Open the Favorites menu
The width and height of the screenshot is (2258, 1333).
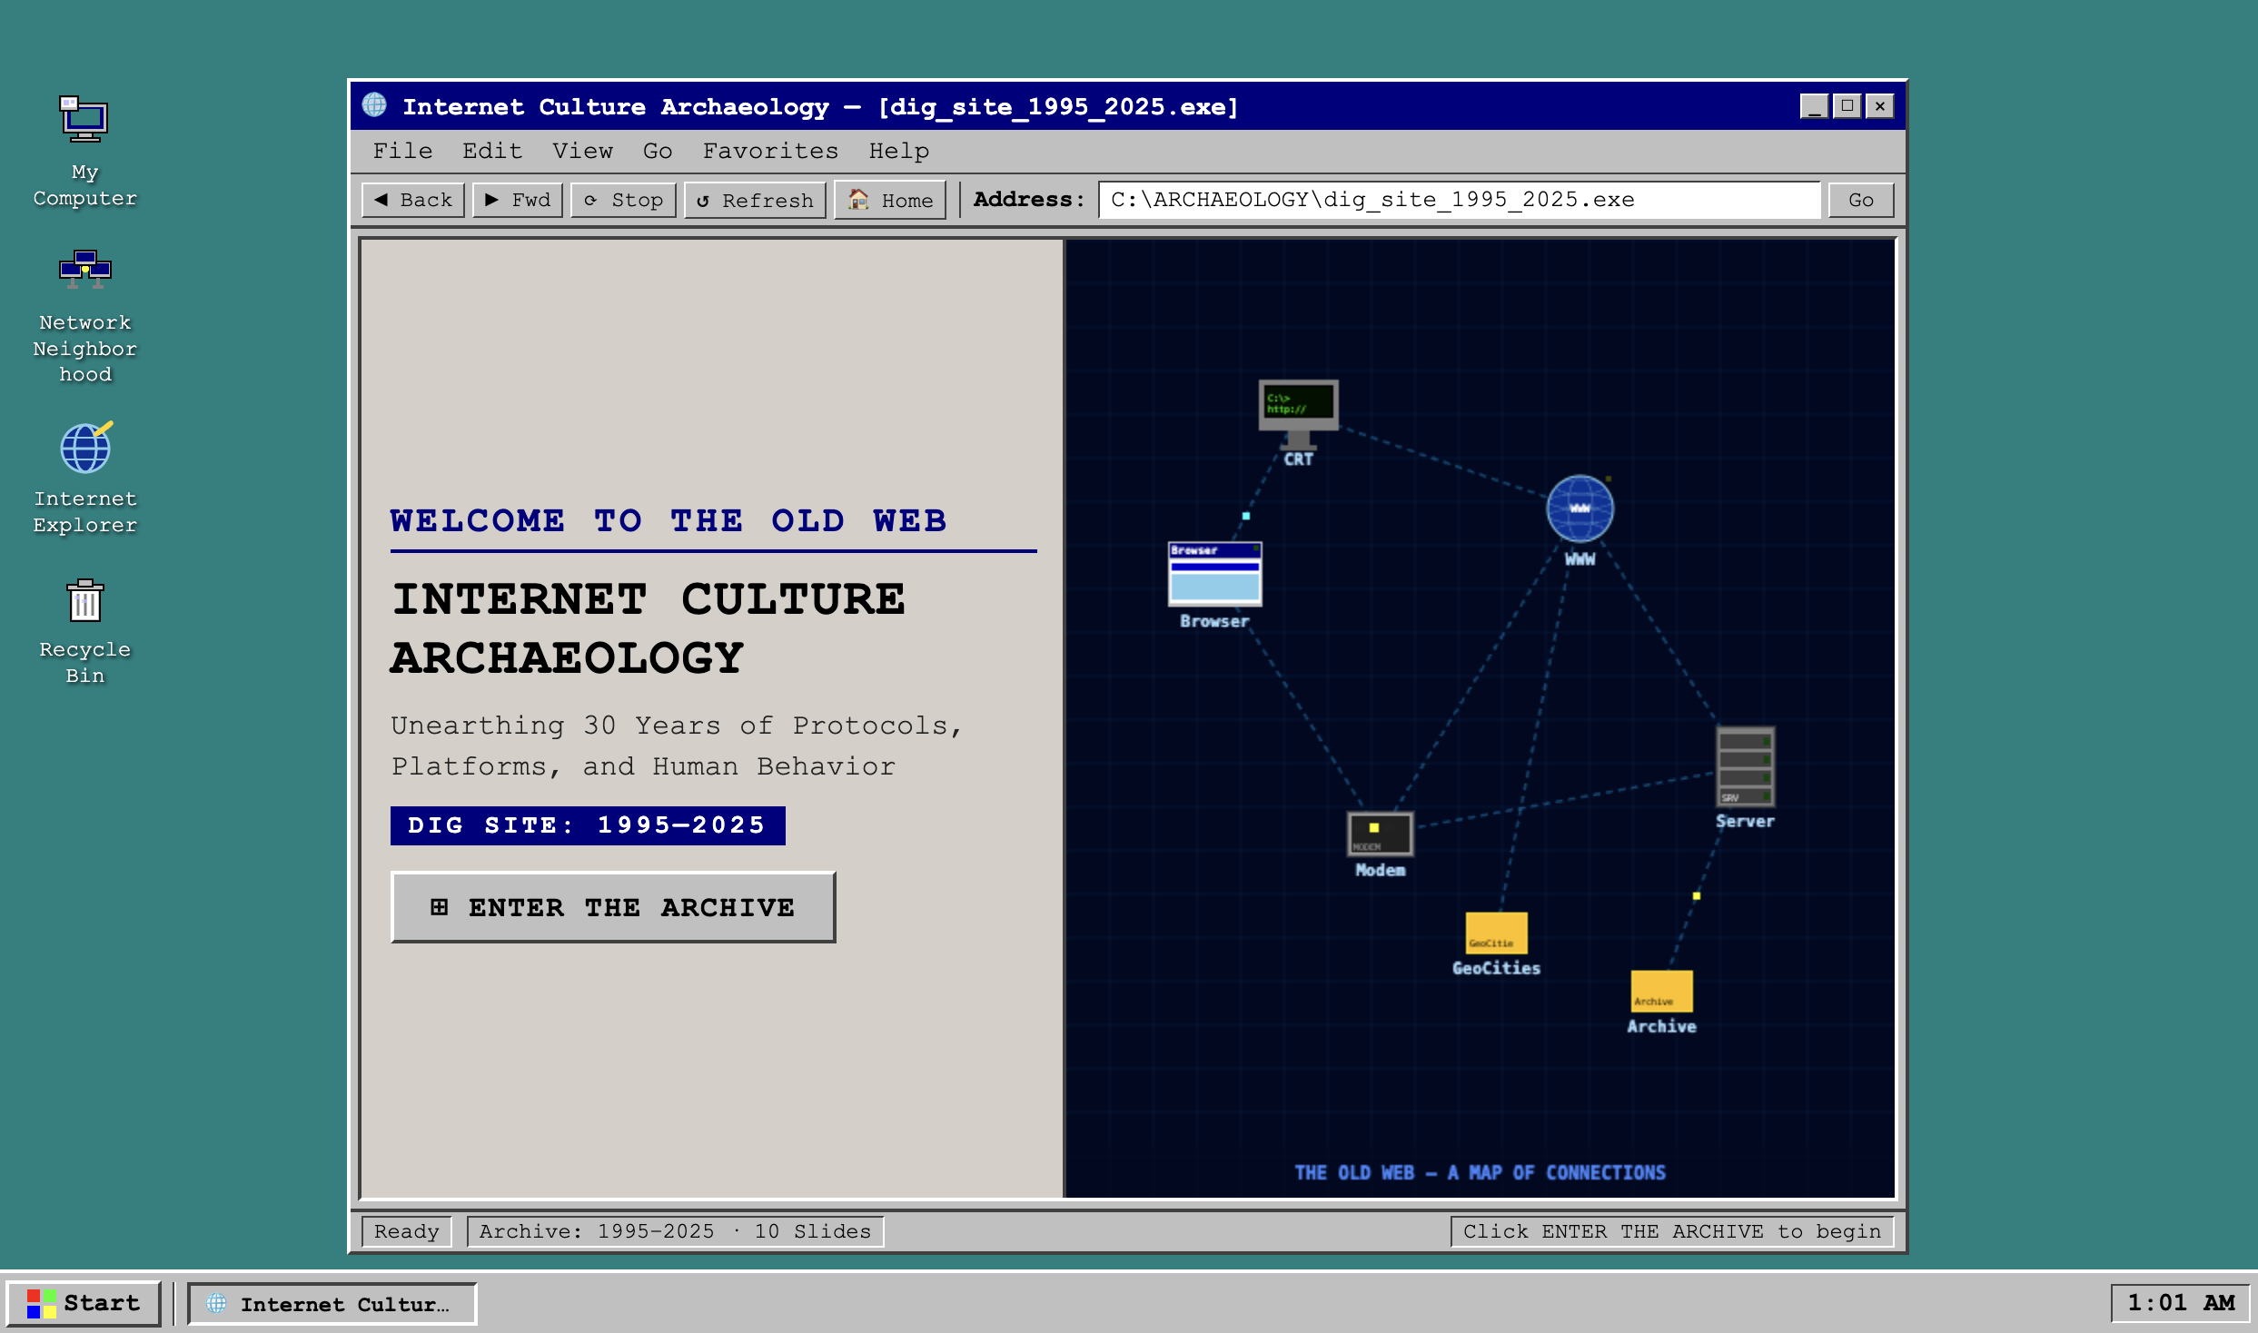tap(770, 151)
